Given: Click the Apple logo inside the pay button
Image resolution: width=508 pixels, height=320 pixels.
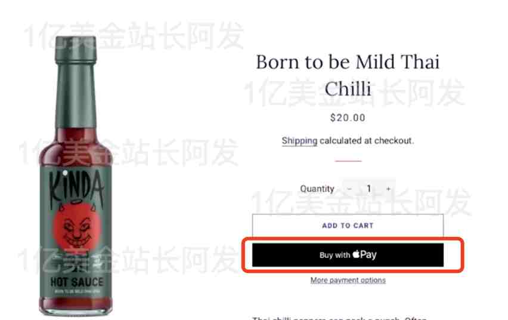Looking at the screenshot, I should click(356, 254).
